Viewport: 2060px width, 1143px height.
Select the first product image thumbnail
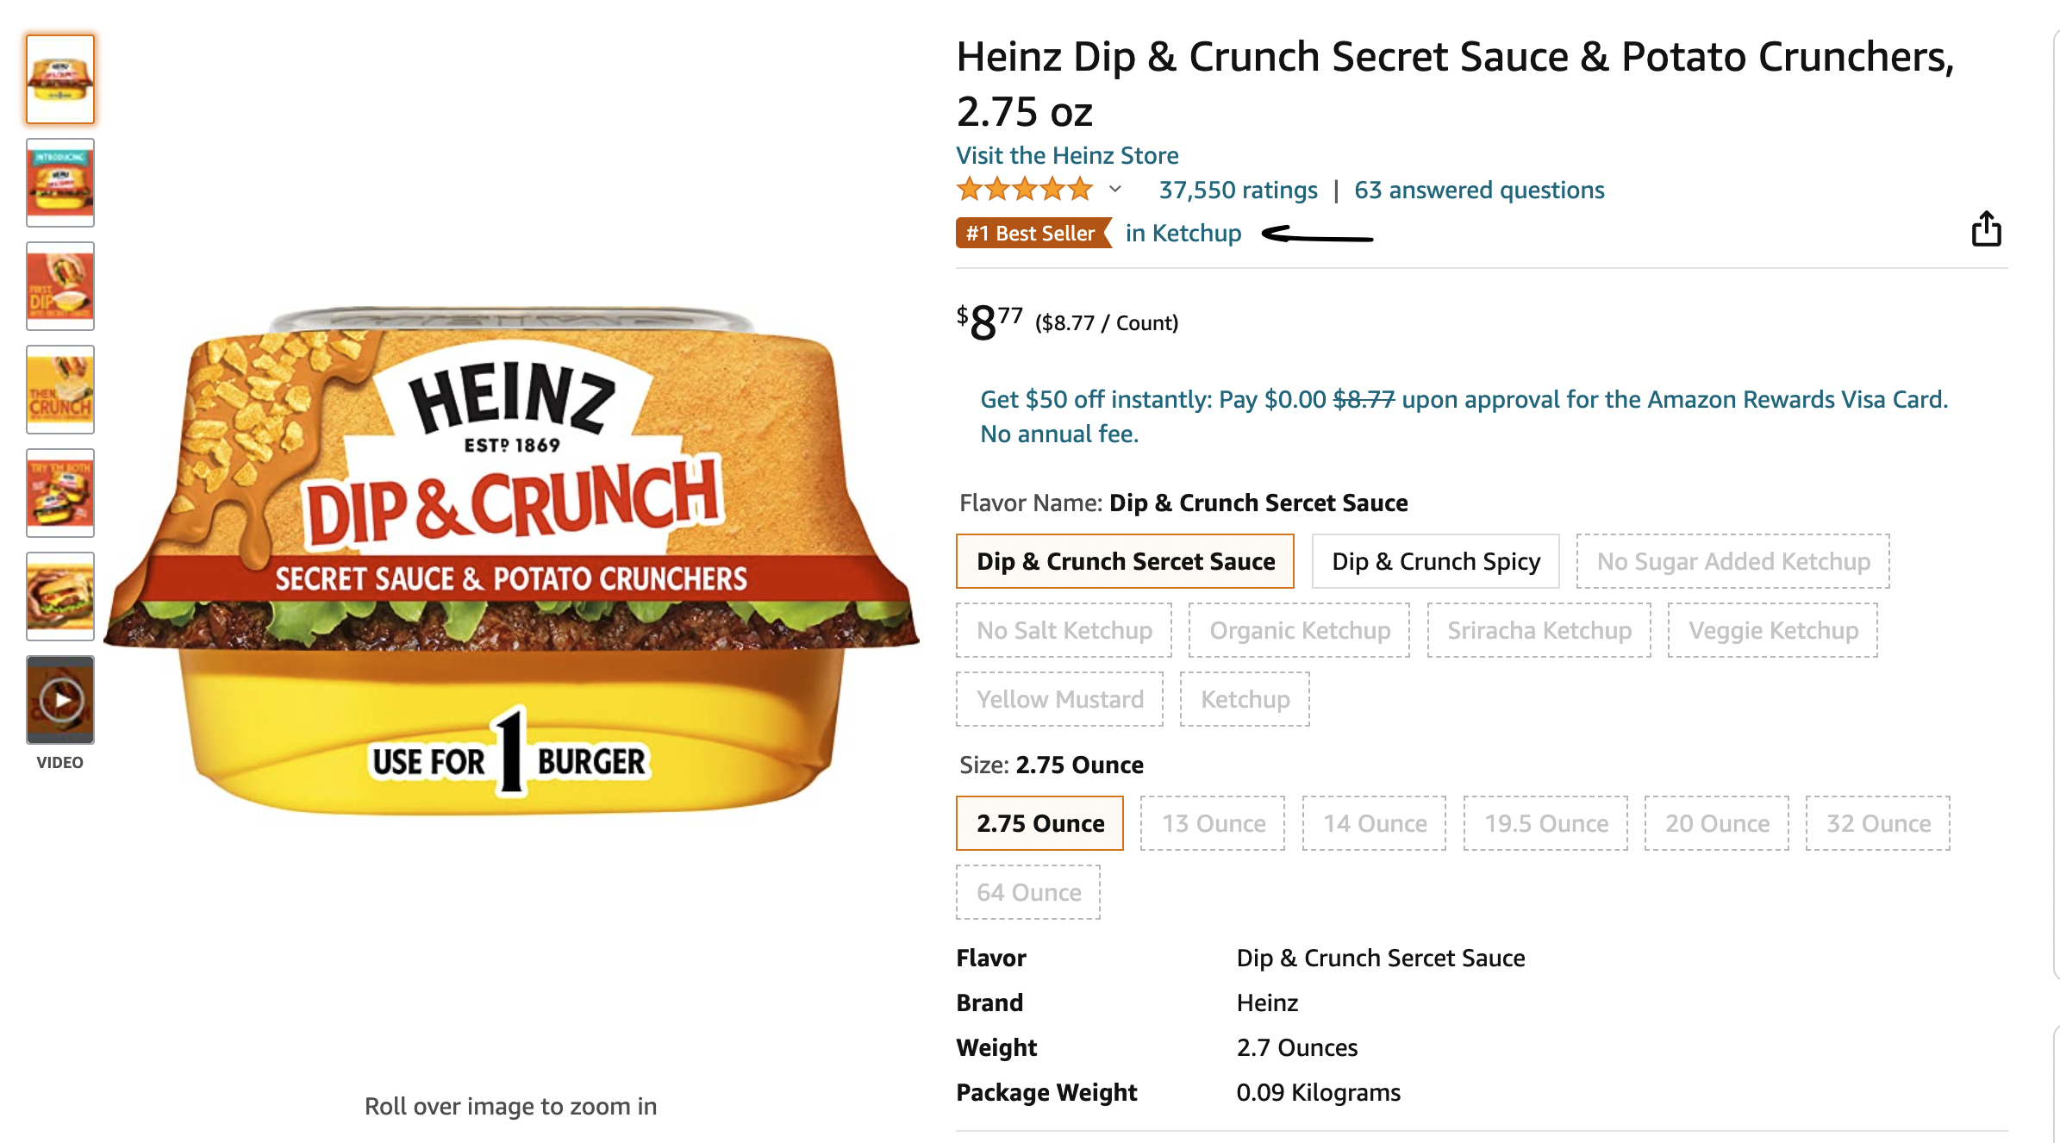pos(60,79)
